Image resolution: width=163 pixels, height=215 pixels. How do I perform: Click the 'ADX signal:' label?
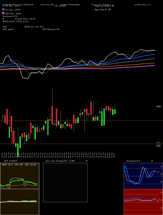tap(8, 29)
